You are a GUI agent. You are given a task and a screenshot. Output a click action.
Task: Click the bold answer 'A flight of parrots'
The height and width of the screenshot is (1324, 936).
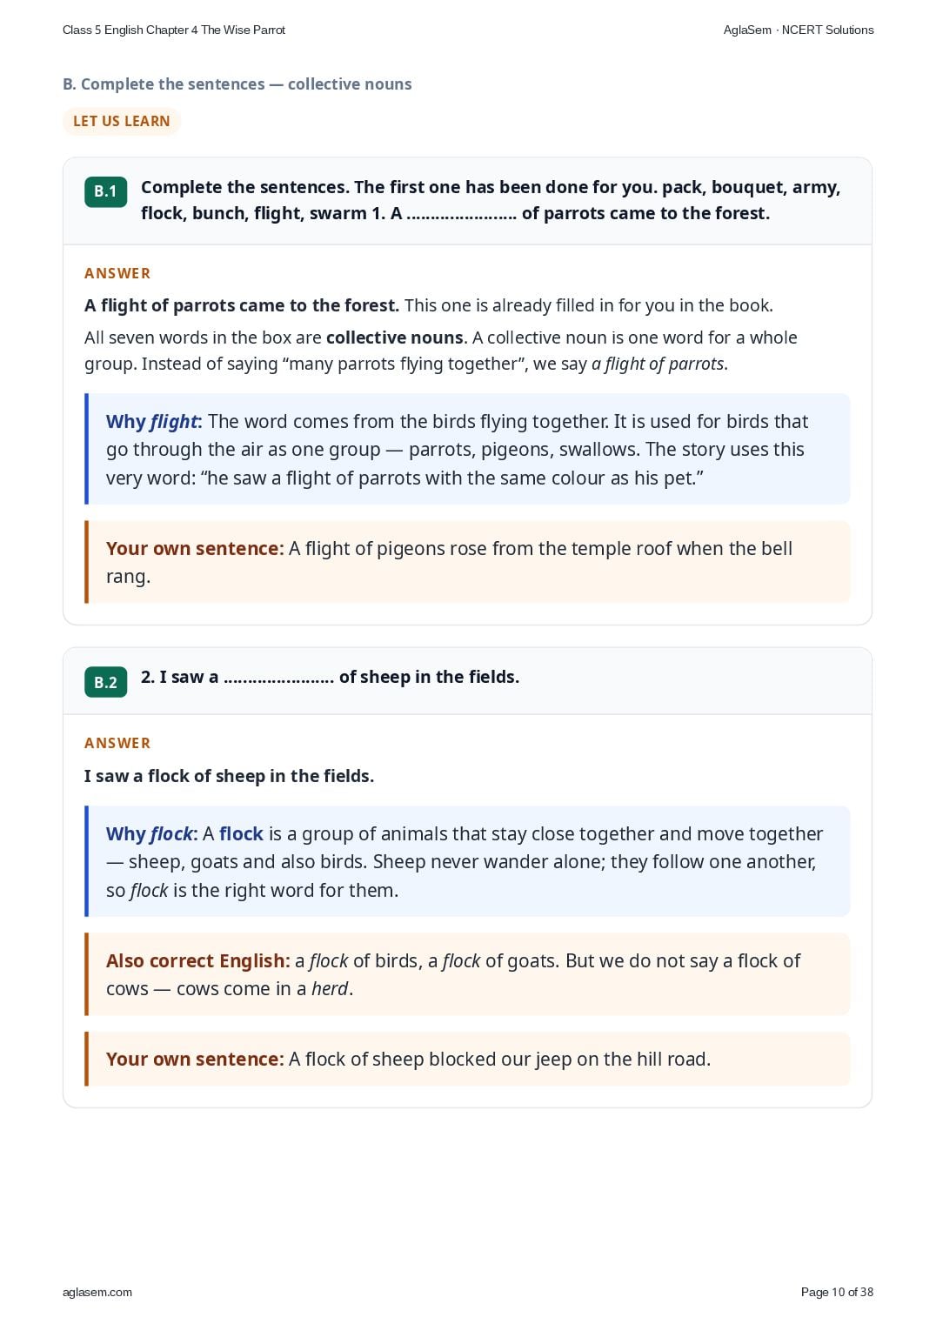242,305
